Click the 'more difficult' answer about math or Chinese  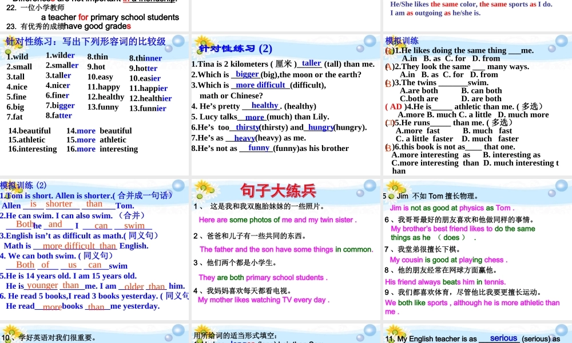click(260, 85)
